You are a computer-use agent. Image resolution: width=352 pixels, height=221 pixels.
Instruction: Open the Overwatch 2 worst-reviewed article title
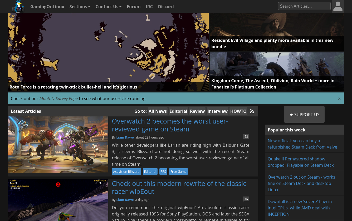tap(170, 125)
